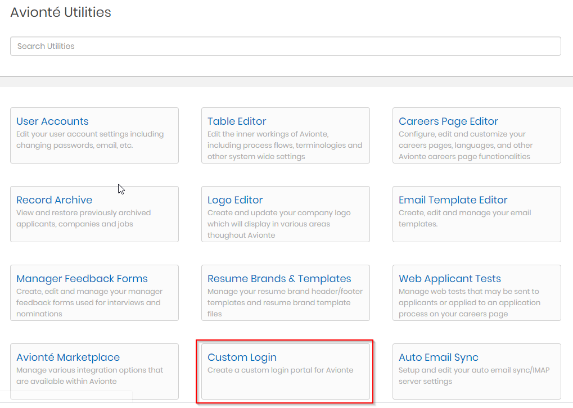
Task: Click the 'Configure, edit and customize your careers pages' description
Action: click(x=466, y=145)
